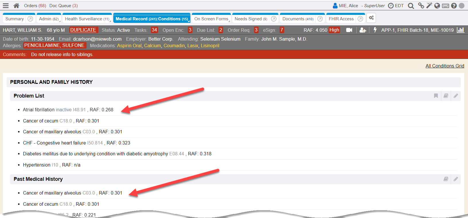Expand Health Surveillance tab menu

pos(110,21)
